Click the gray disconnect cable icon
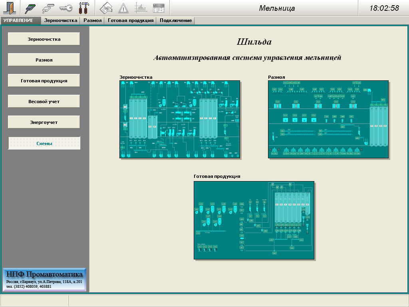This screenshot has height=307, width=409. (x=48, y=8)
